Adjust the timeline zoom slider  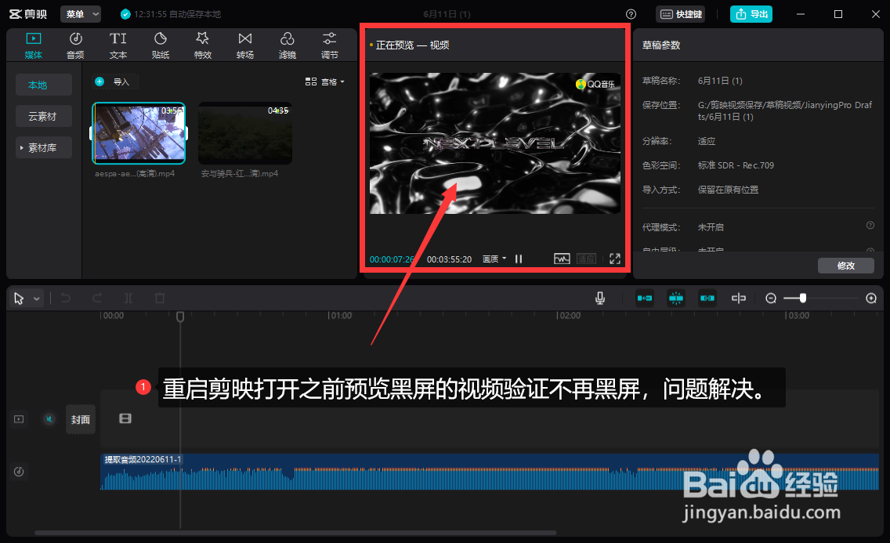[802, 298]
